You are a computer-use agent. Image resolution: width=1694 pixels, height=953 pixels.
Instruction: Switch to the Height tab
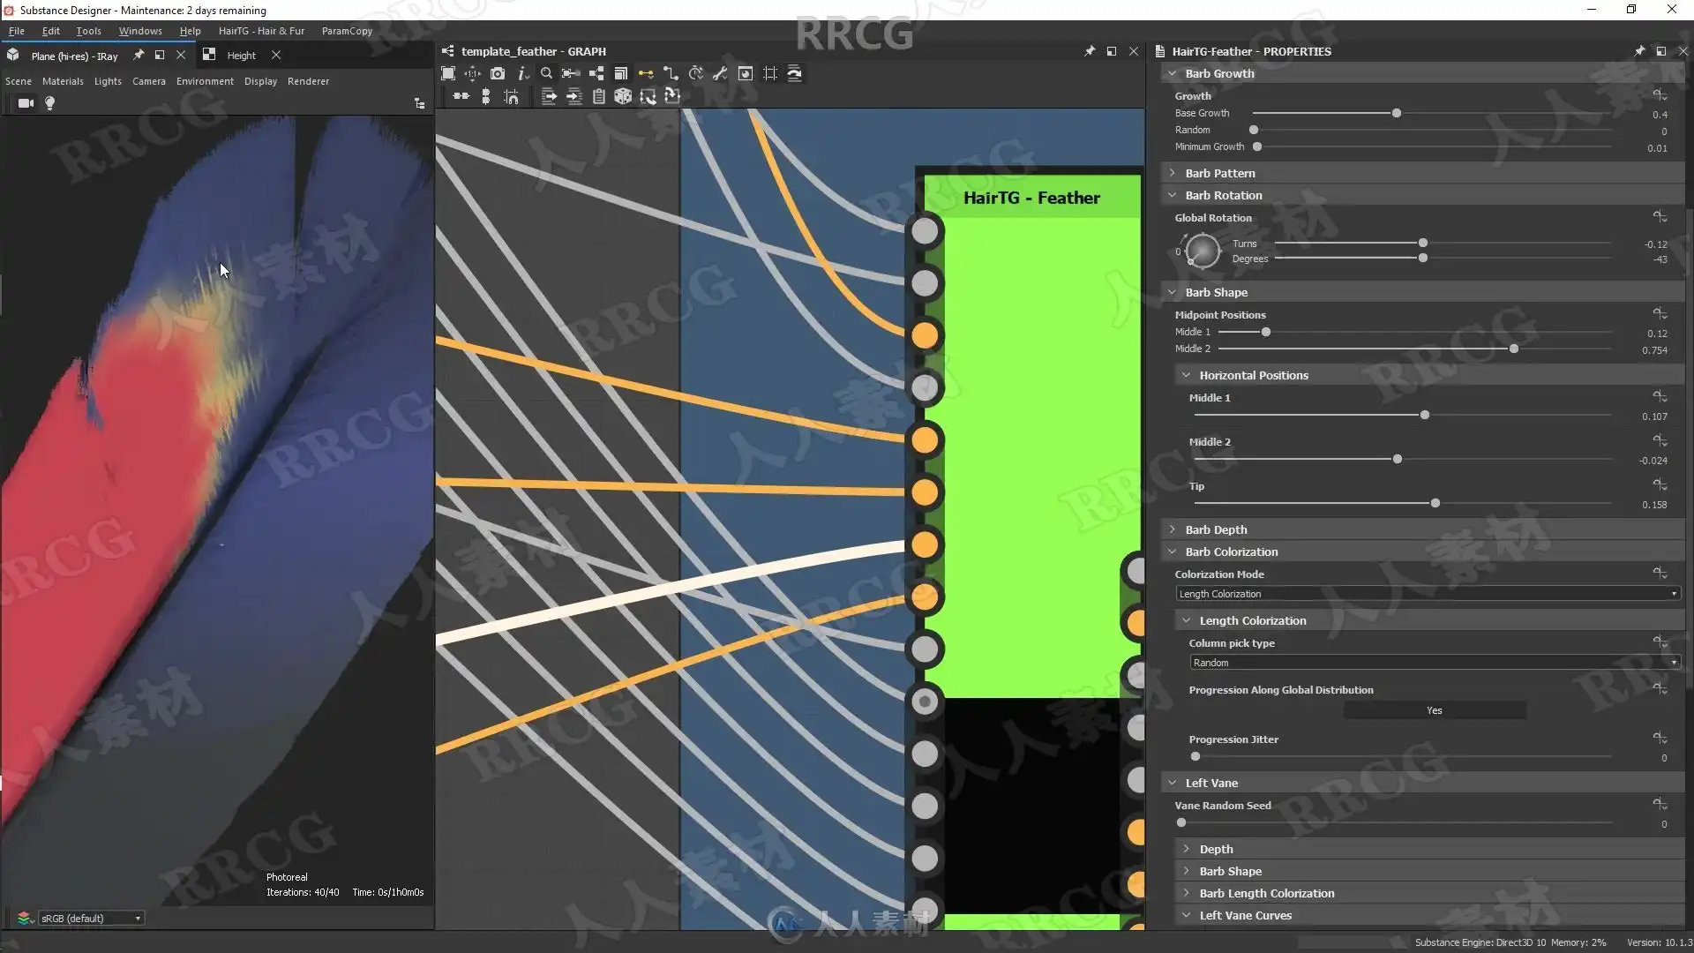point(241,56)
